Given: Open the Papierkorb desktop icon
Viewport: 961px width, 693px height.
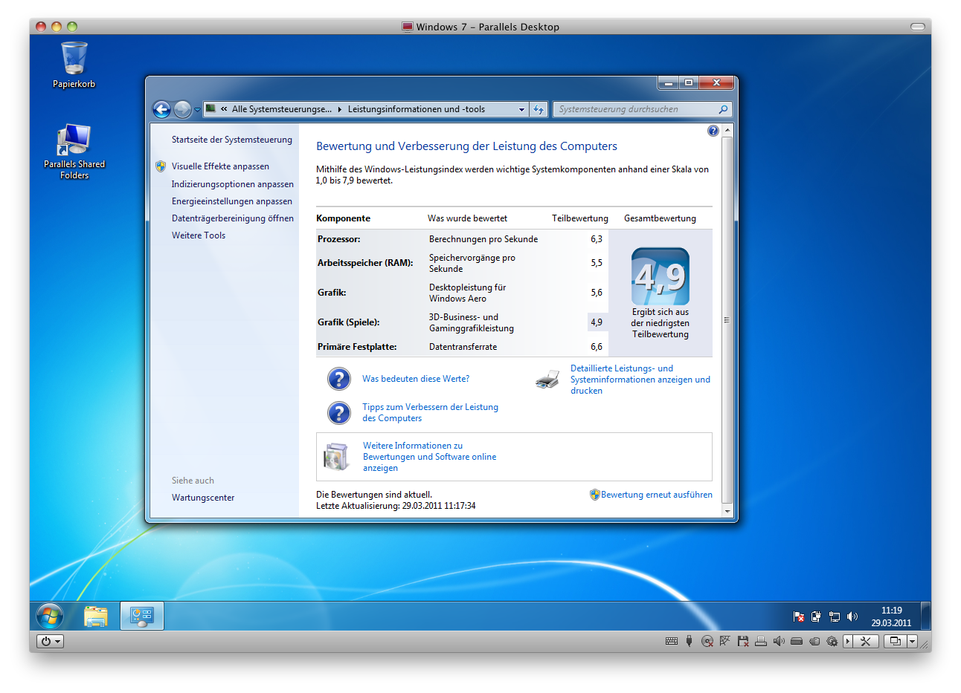Looking at the screenshot, I should (x=74, y=65).
